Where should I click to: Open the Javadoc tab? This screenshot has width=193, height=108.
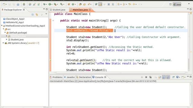click(69, 77)
